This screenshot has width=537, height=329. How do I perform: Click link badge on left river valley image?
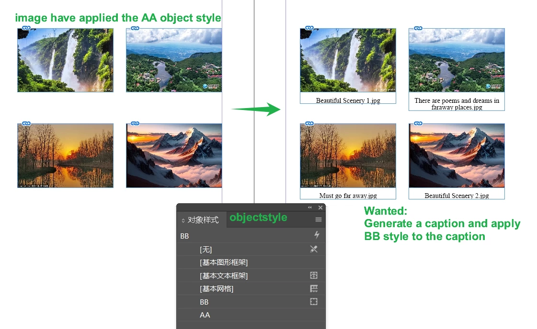[135, 28]
